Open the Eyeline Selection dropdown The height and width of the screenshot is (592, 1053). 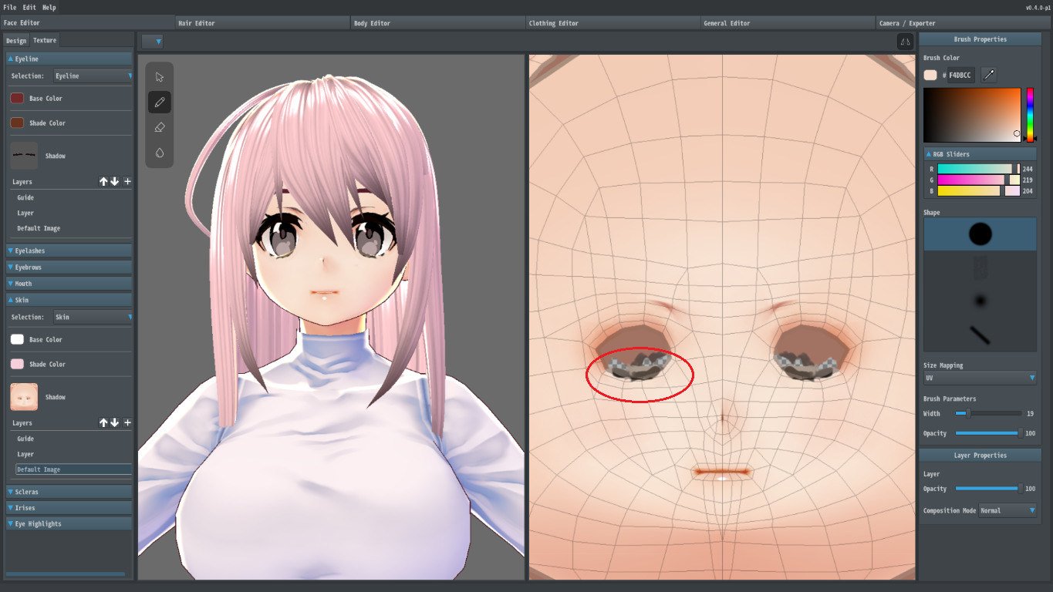click(93, 76)
